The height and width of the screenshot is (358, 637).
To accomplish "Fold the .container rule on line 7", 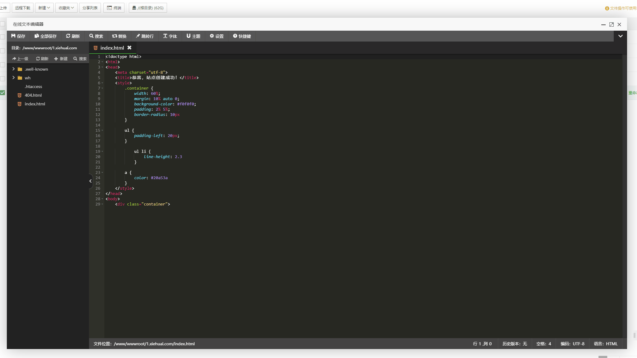I will (x=102, y=88).
